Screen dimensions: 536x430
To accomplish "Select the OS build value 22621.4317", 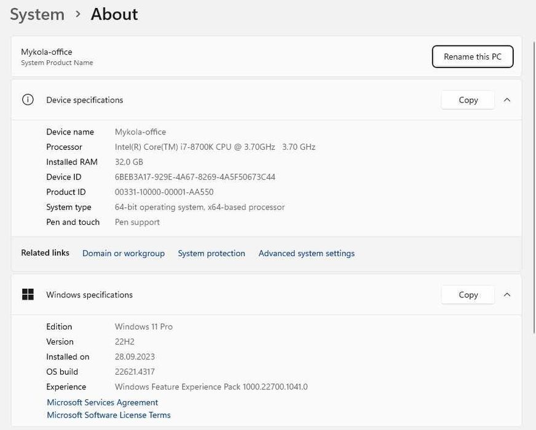I will (x=135, y=372).
